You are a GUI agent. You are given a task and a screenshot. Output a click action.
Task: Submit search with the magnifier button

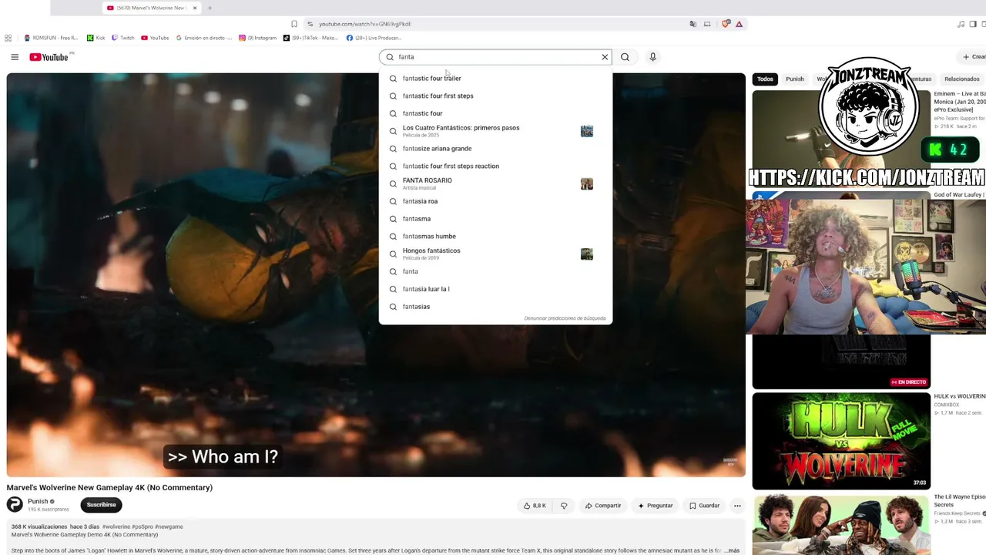point(625,57)
